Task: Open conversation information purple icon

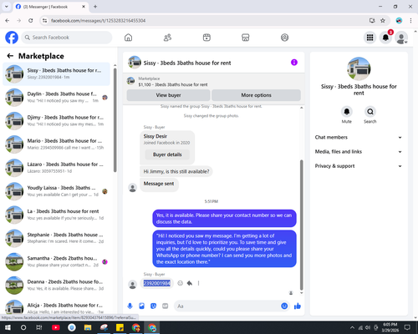Action: click(294, 63)
